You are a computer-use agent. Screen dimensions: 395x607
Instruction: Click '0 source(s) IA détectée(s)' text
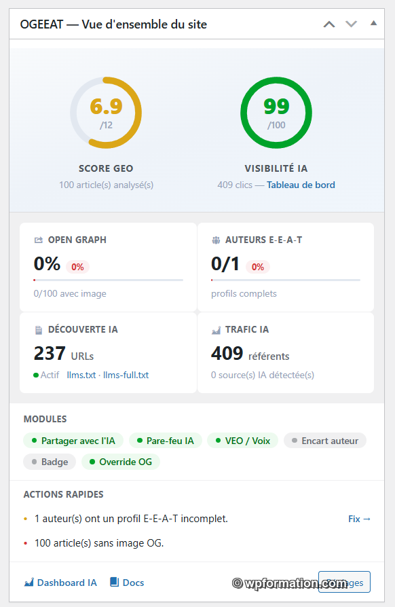(x=262, y=375)
